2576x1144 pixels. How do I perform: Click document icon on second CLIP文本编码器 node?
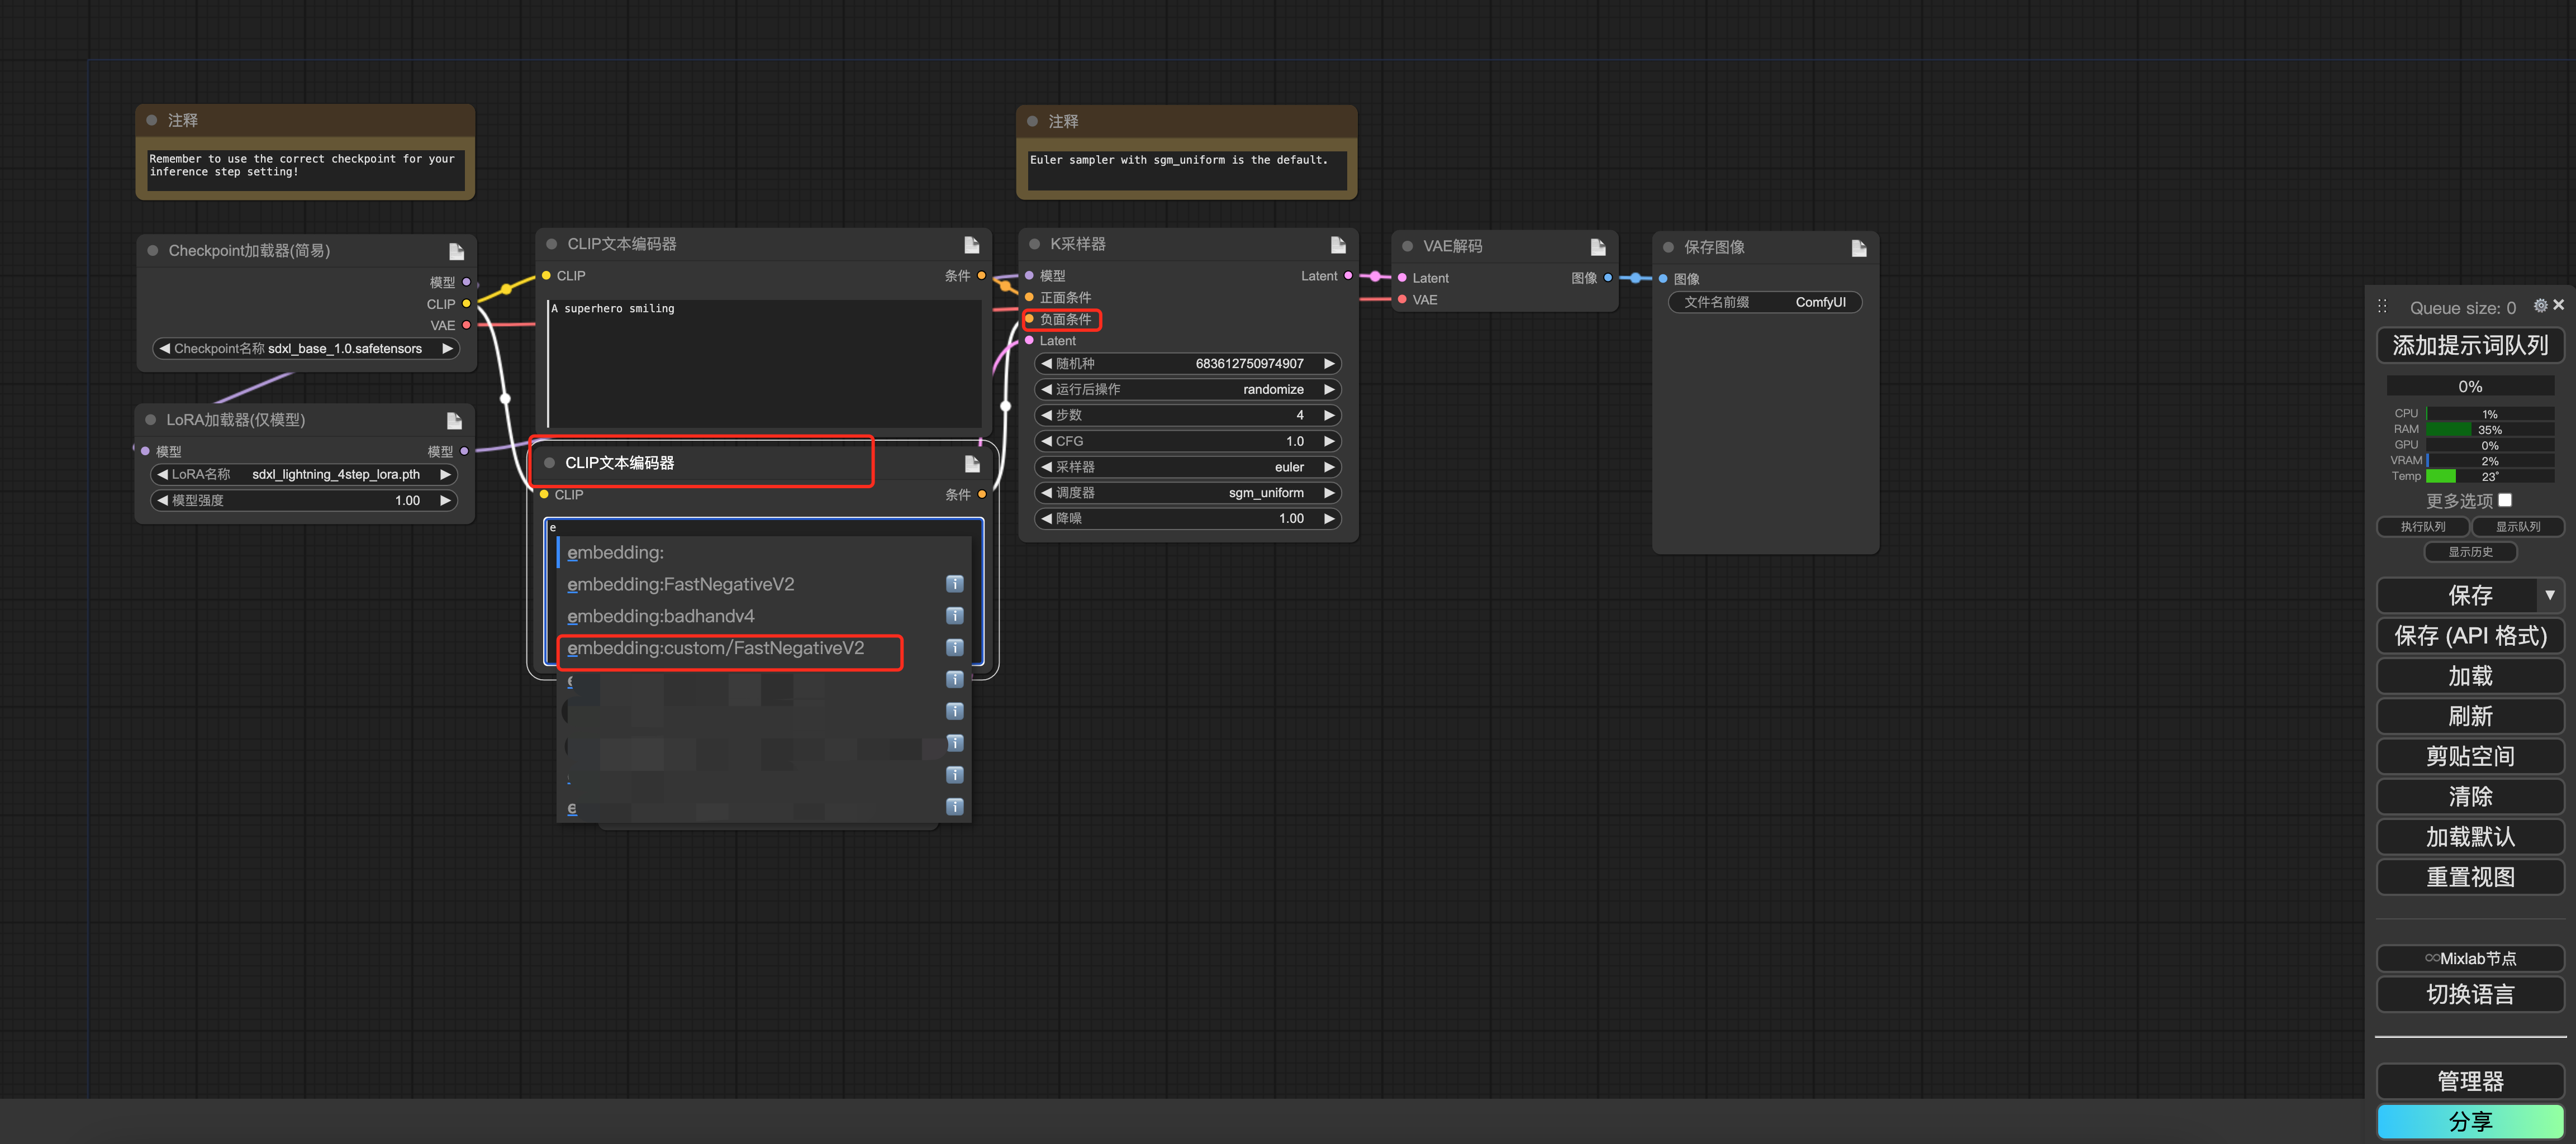click(x=971, y=463)
